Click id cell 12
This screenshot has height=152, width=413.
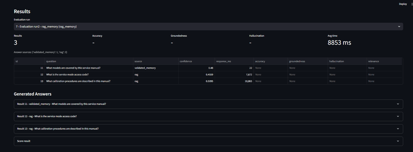click(x=29, y=74)
